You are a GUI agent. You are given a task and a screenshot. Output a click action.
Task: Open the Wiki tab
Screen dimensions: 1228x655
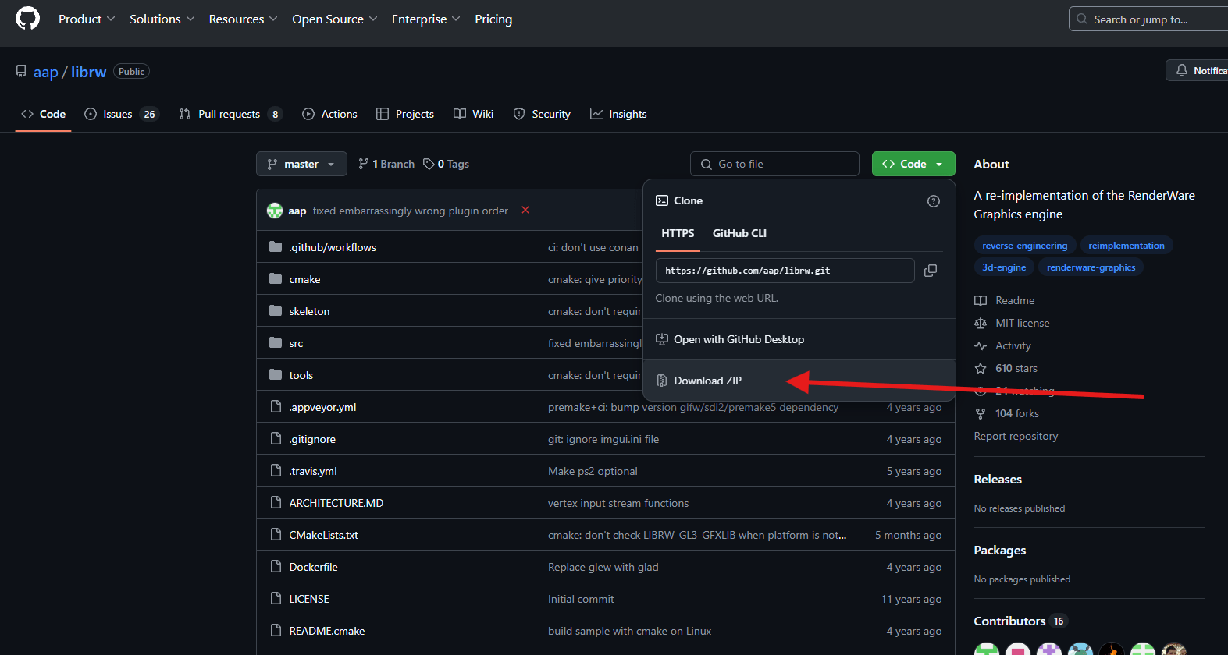point(474,114)
